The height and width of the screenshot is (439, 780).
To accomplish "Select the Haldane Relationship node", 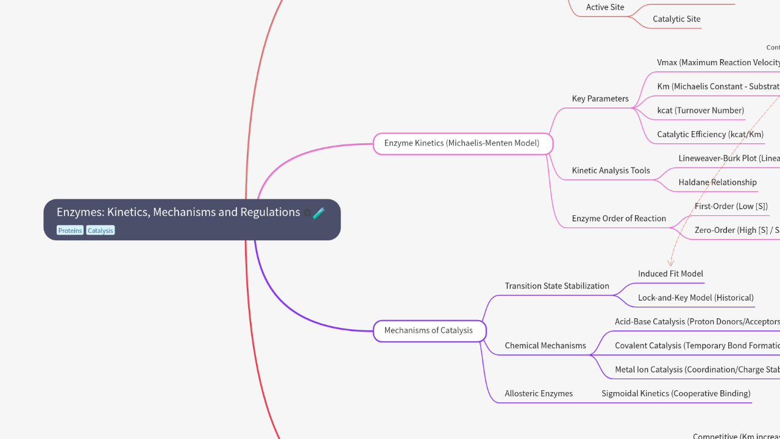I will click(x=717, y=182).
